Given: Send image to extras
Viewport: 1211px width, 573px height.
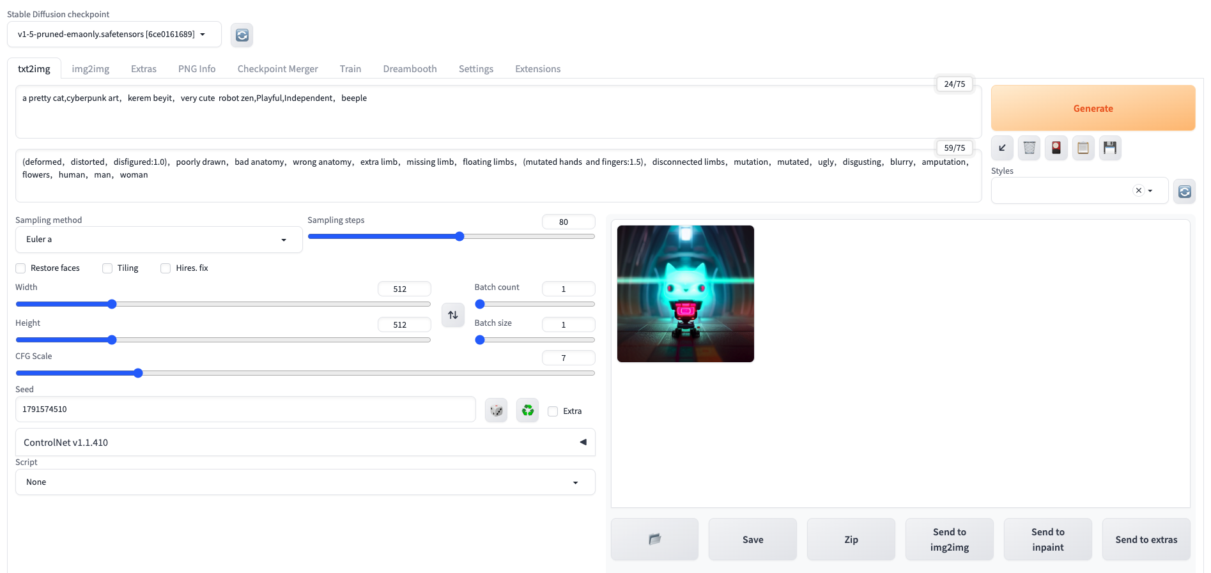Looking at the screenshot, I should pyautogui.click(x=1146, y=539).
